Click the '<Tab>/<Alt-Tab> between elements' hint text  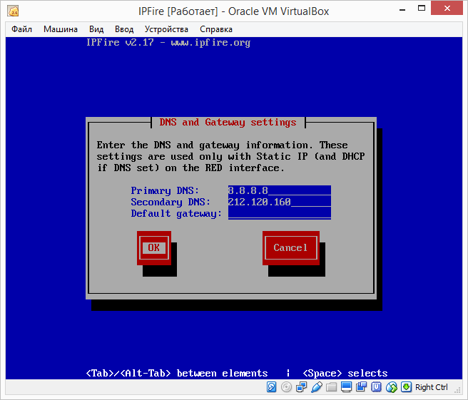[x=177, y=374]
